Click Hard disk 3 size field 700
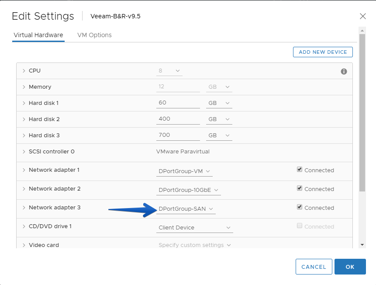This screenshot has height=285, width=376. (178, 135)
